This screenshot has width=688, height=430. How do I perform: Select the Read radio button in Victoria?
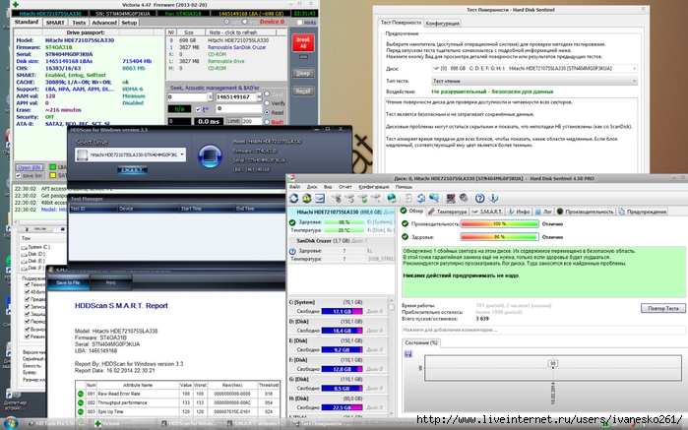(267, 112)
